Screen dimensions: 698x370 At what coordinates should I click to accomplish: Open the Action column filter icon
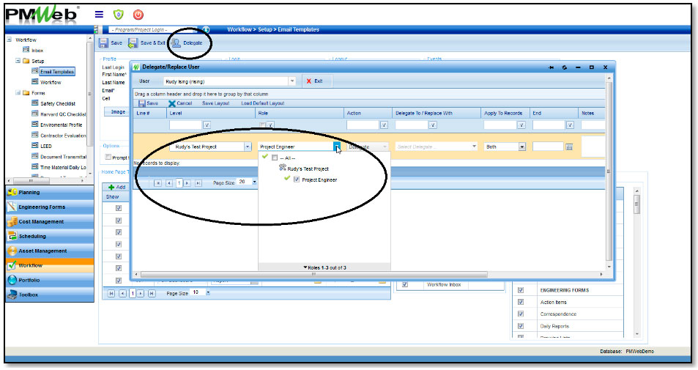point(384,125)
